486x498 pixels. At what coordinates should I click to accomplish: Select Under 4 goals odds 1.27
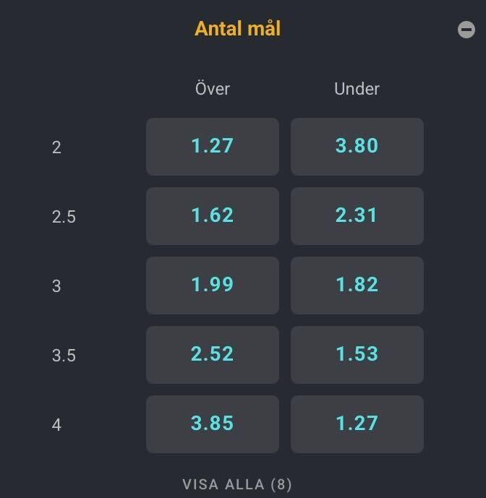coord(357,424)
